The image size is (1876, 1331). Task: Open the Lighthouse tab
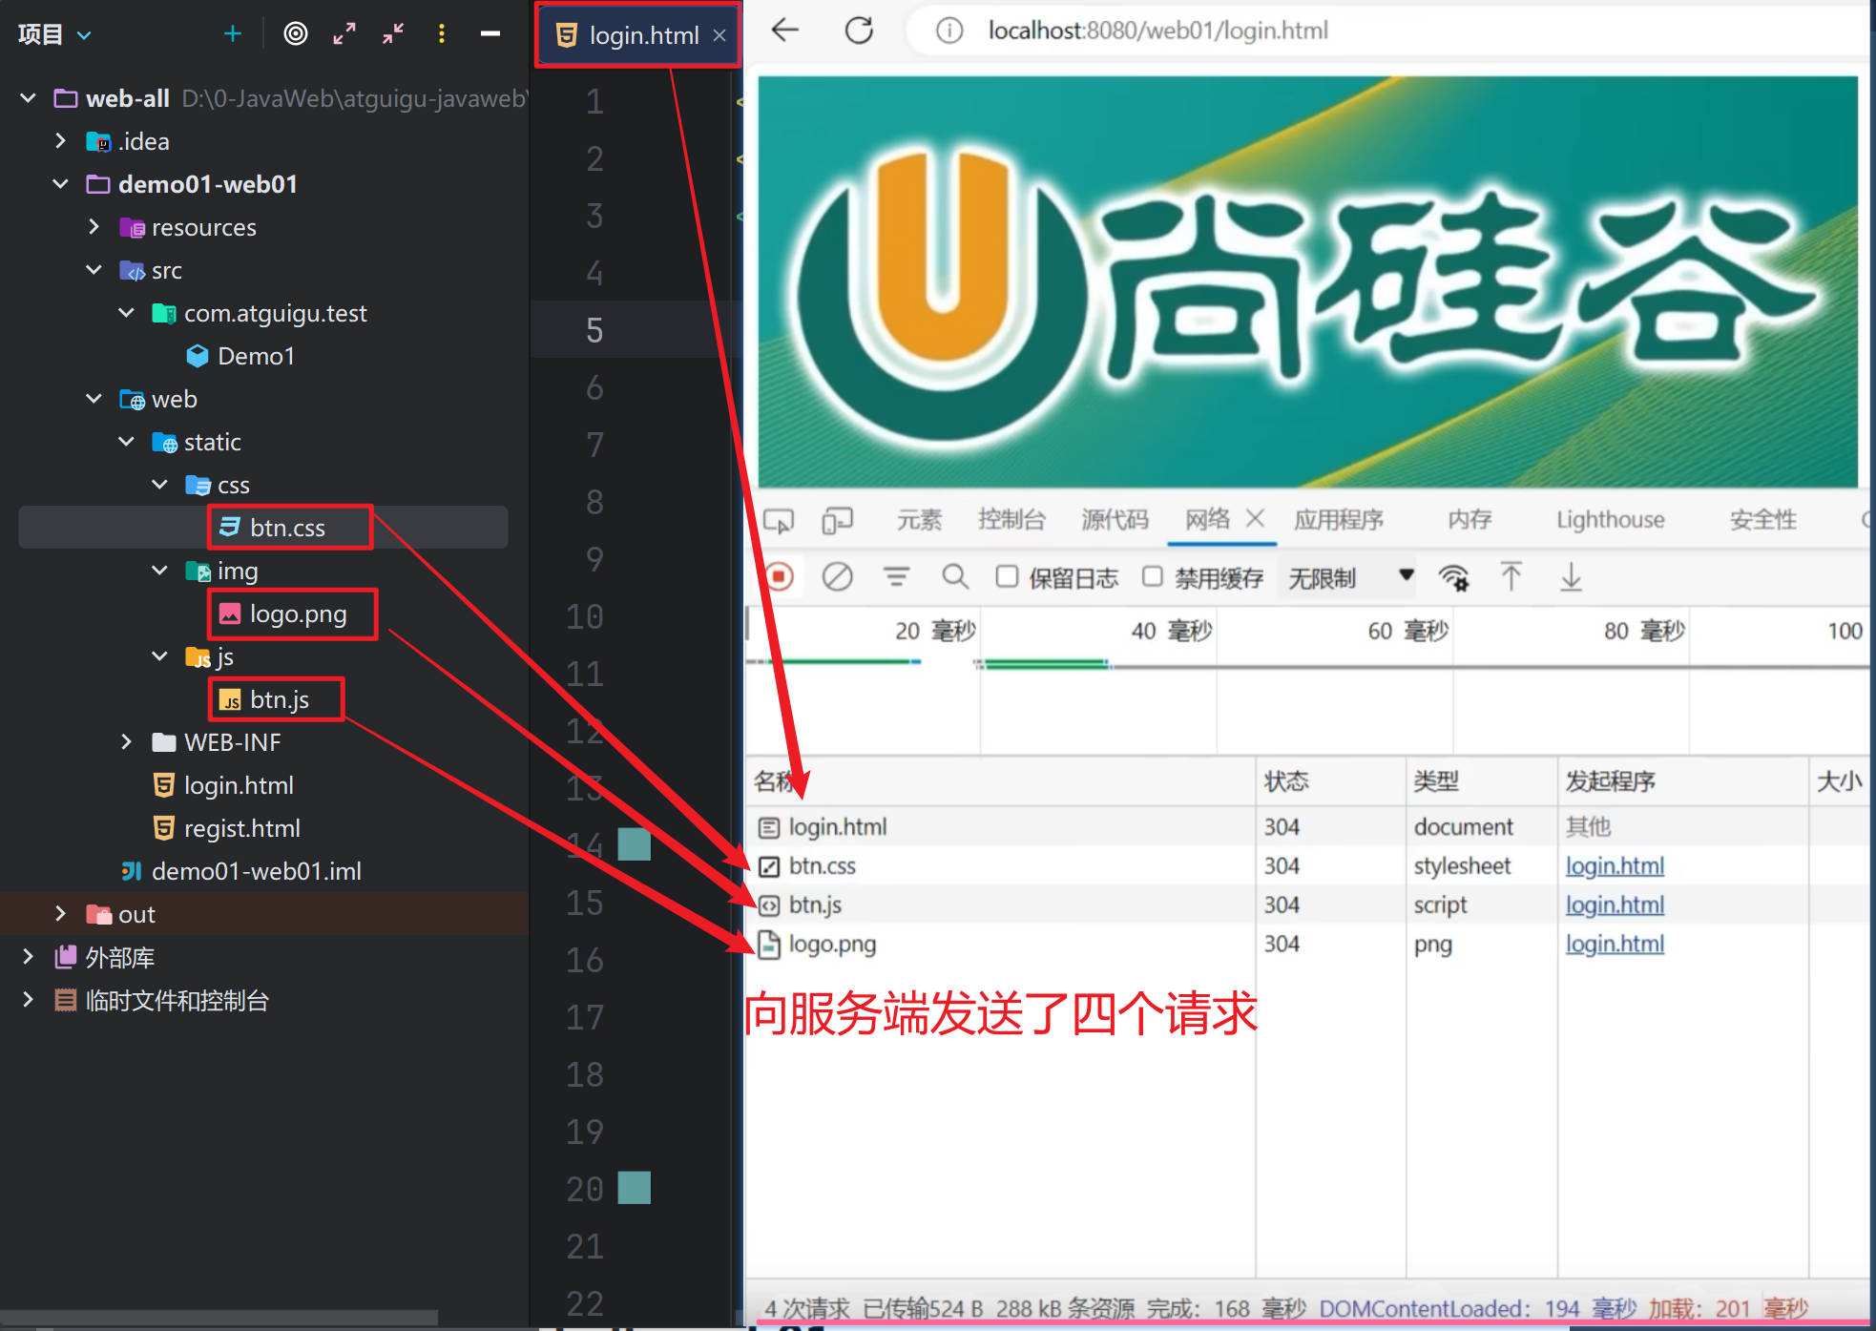1610,520
